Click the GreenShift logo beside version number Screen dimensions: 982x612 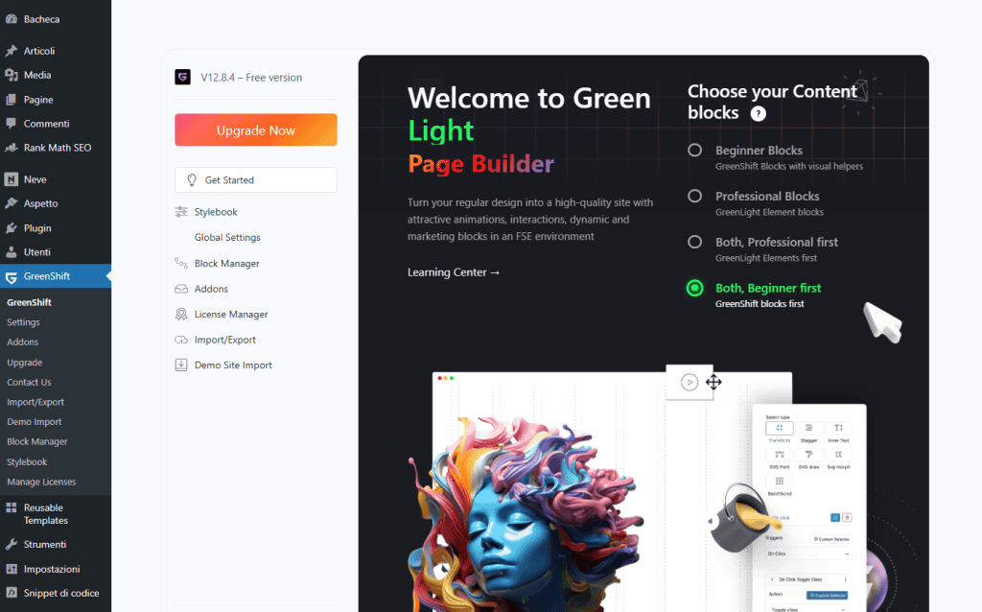click(182, 77)
